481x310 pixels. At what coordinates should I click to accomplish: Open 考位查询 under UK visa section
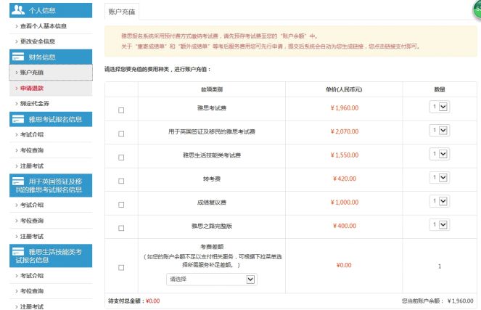[x=32, y=221]
